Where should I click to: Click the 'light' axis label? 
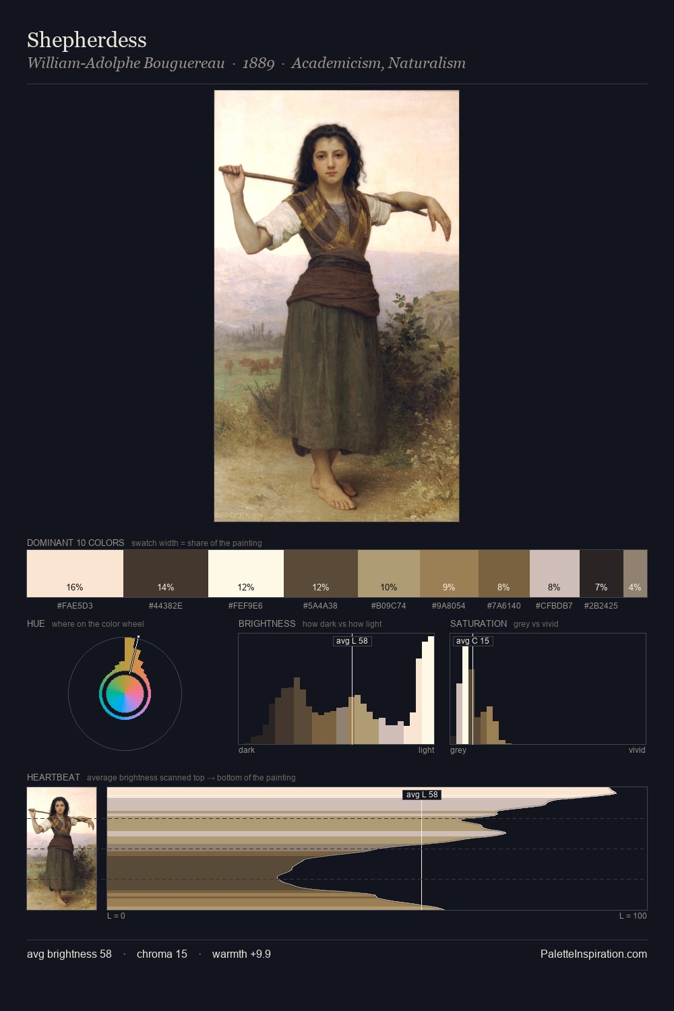(427, 750)
